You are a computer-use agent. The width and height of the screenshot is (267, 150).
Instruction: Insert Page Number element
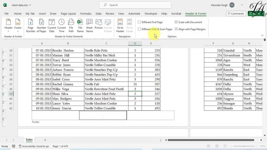tap(30, 25)
